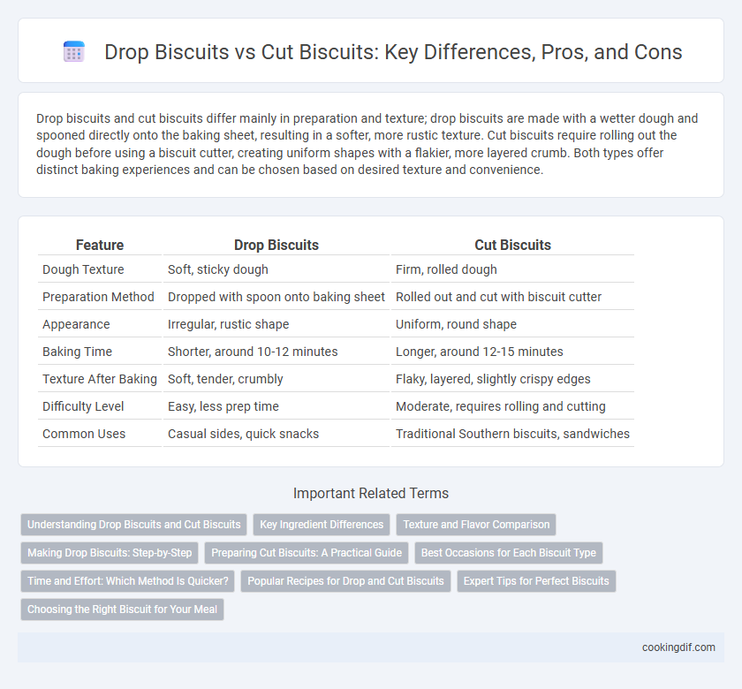The image size is (742, 689).
Task: Click the Important Related Terms heading
Action: point(371,493)
